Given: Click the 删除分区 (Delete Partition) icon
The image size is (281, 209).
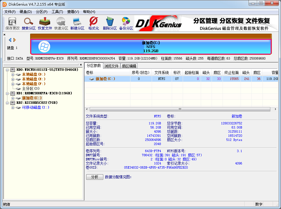Looking at the screenshot, I should point(110,24).
